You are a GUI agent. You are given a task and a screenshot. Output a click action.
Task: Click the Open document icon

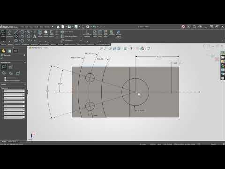[69, 27]
